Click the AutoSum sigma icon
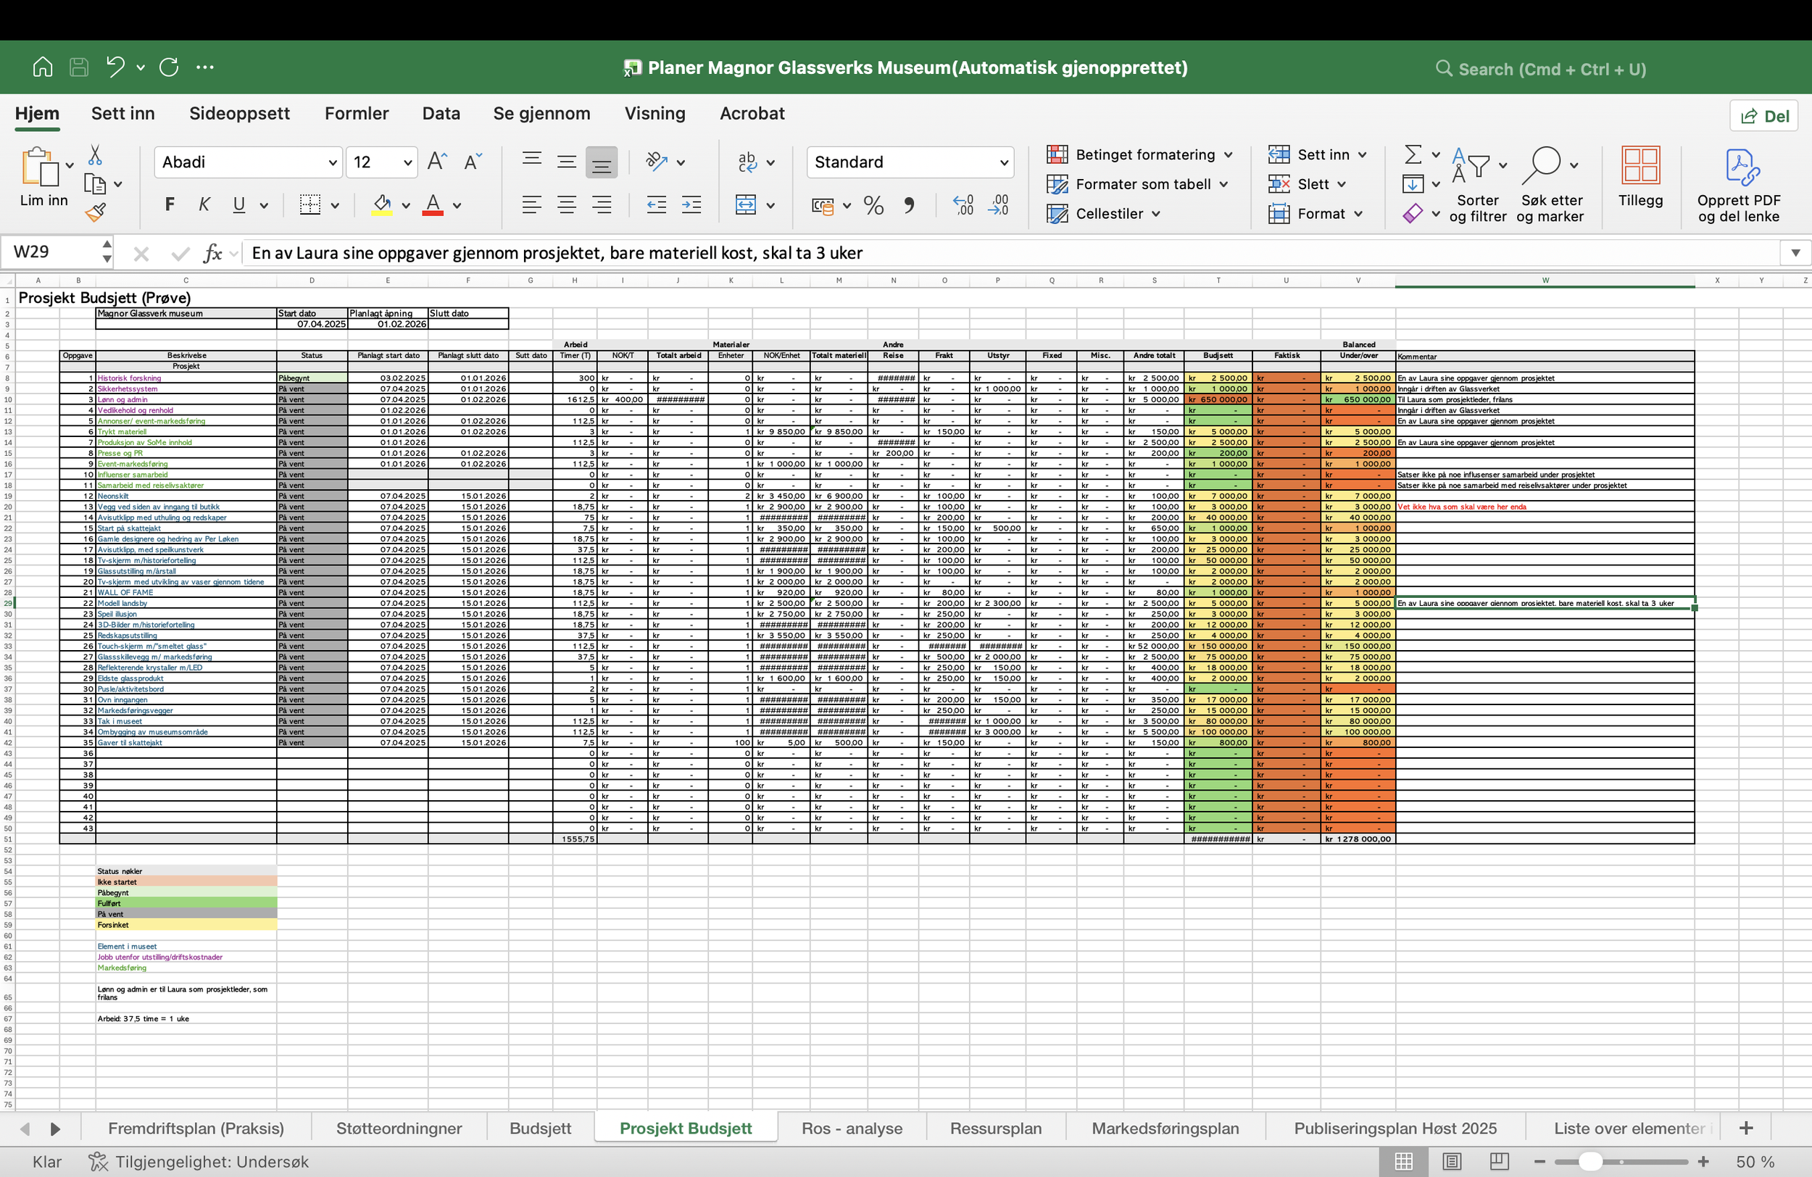 click(x=1413, y=154)
